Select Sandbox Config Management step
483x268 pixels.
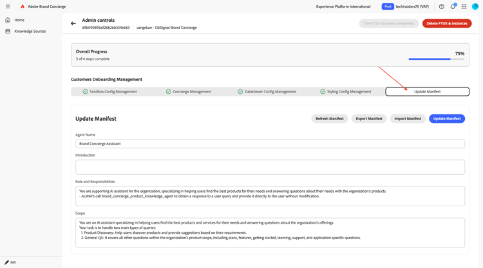(109, 92)
